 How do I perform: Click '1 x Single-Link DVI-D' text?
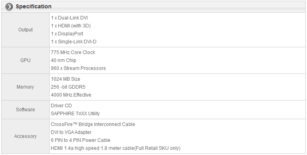(73, 42)
